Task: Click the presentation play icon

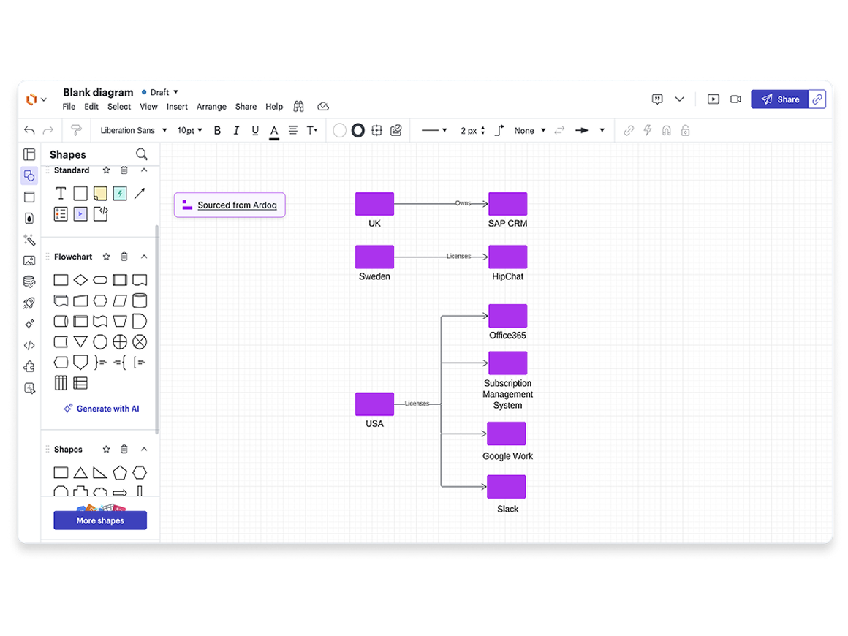Action: [x=713, y=99]
